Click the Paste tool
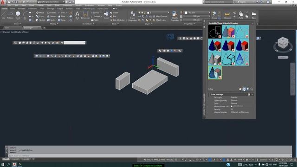297x167 pixels. point(241,15)
